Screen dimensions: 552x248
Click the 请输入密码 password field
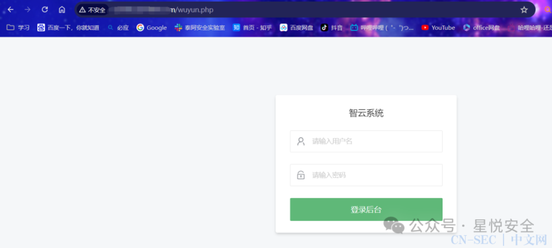pos(366,175)
